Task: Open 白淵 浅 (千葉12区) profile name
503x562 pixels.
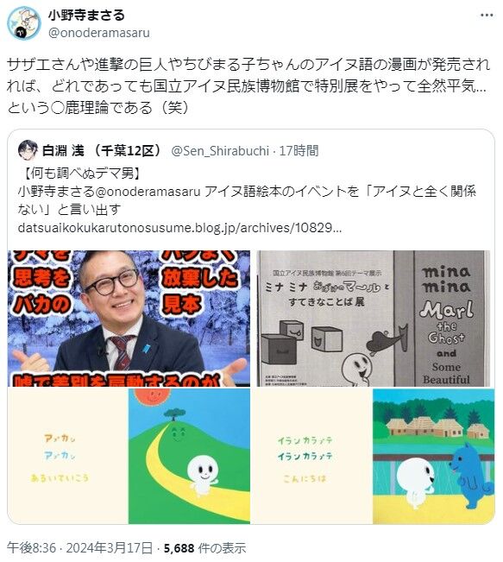Action: 102,150
